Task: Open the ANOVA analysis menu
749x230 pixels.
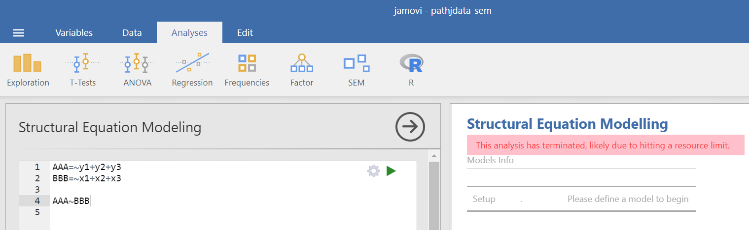Action: [137, 70]
